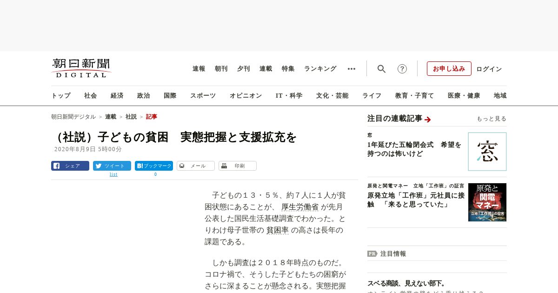The width and height of the screenshot is (558, 293).
Task: Open 速報 in the top menu
Action: click(199, 69)
